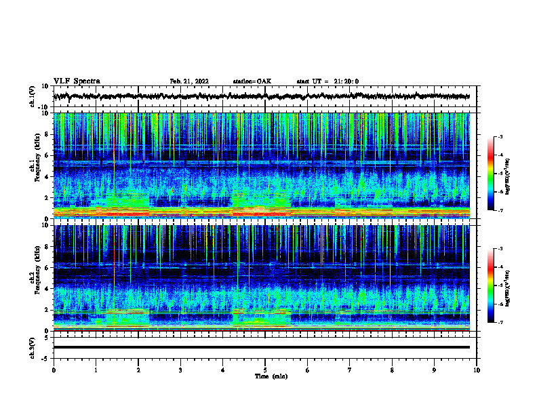Click time-axis tick label "9"
The image size is (537, 415).
[434, 370]
